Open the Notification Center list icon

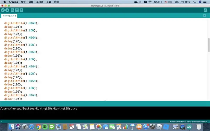(x=205, y=2)
